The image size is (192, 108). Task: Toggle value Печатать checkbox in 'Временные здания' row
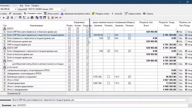[x=109, y=77]
